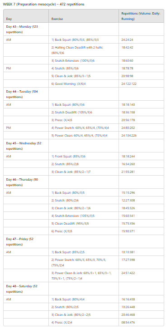Select the Day 47—Friday row heading
The width and height of the screenshot is (166, 329).
(26, 241)
